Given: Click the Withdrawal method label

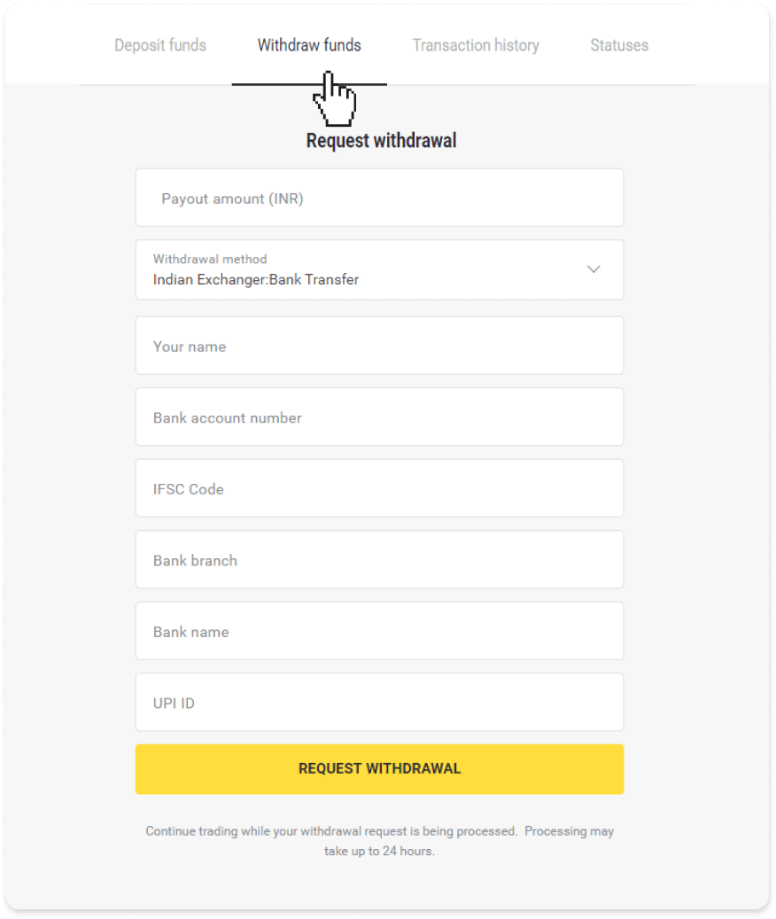Looking at the screenshot, I should point(209,259).
